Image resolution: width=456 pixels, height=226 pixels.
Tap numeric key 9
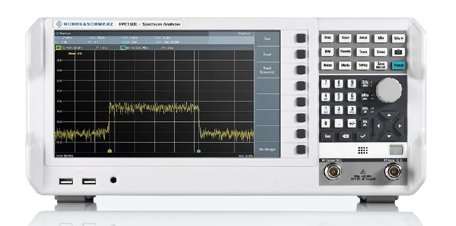click(x=352, y=83)
